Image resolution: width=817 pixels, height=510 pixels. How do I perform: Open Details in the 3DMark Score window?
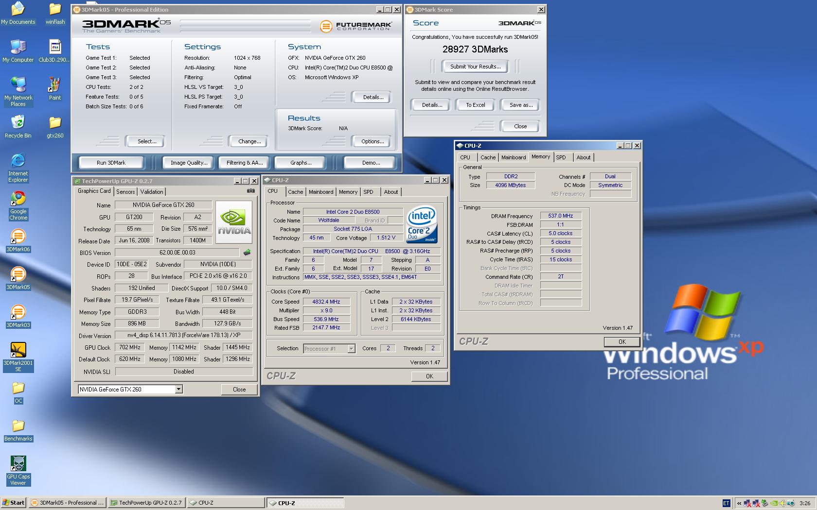(x=432, y=105)
